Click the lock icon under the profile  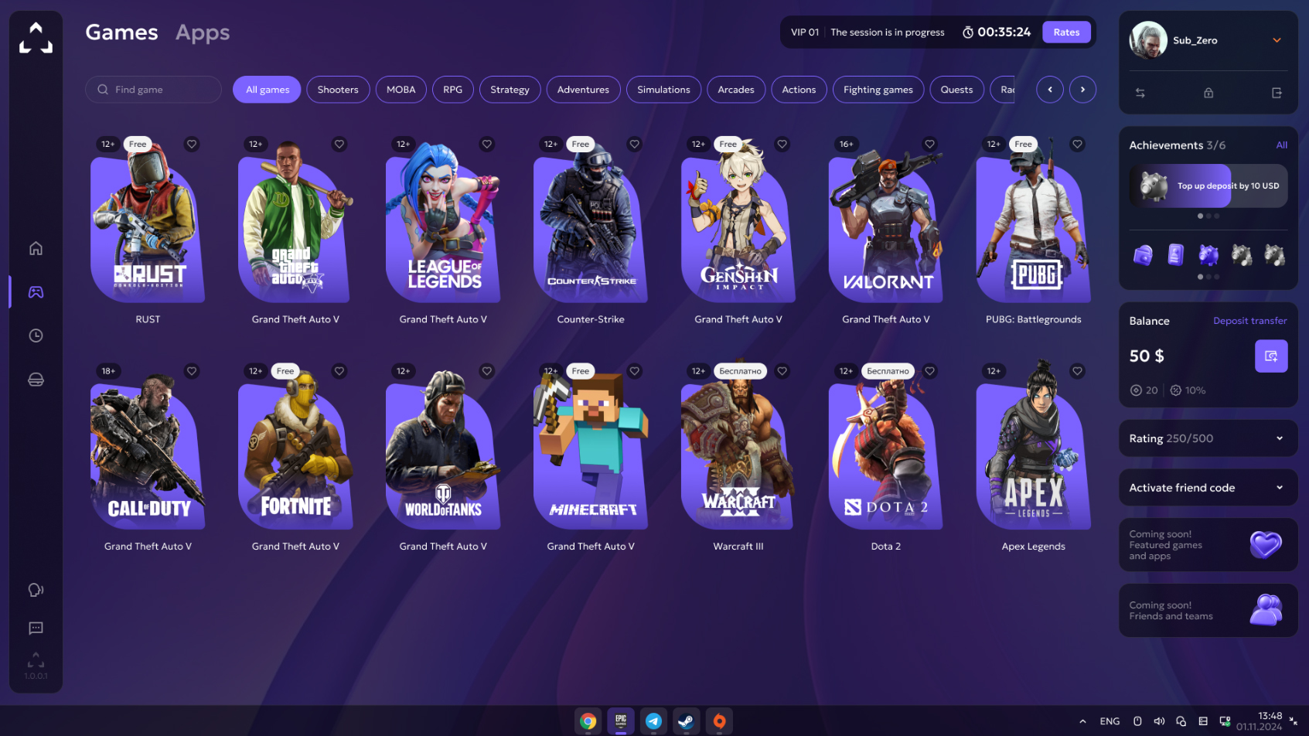1208,93
